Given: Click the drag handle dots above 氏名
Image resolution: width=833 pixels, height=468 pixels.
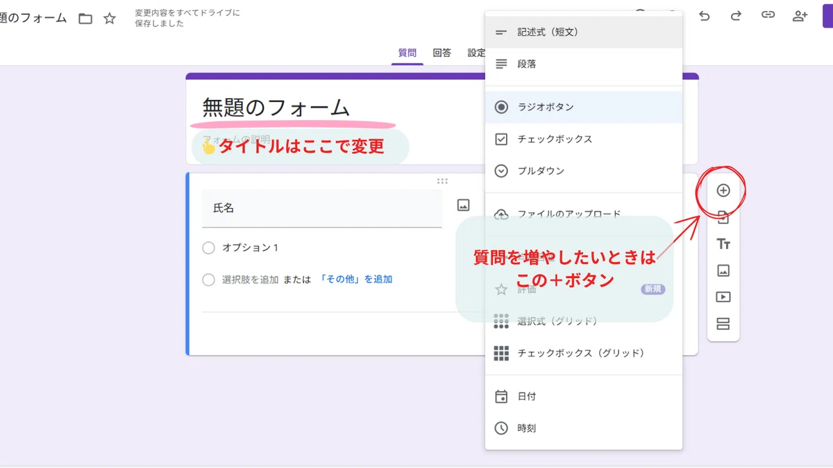Looking at the screenshot, I should tap(442, 181).
